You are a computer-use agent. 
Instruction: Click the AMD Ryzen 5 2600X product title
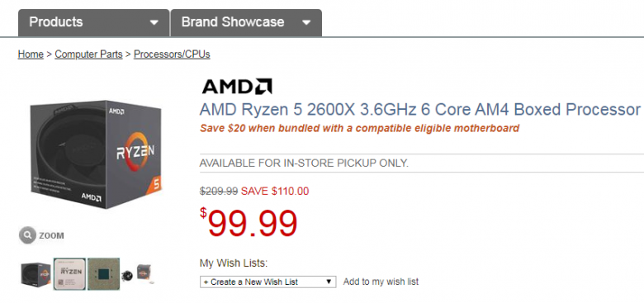click(x=419, y=110)
